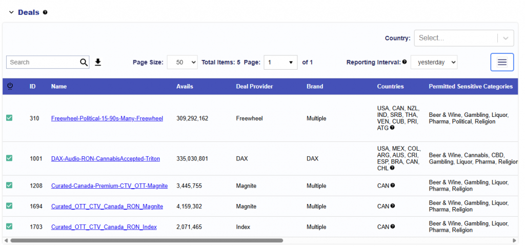Click the search magnifier icon
525x246 pixels.
click(84, 62)
